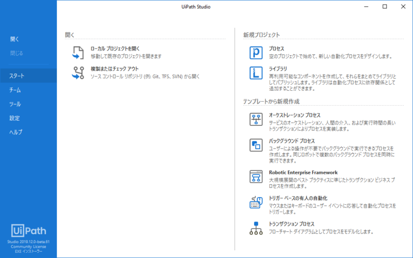413x258 pixels.
Task: Choose the トリガー ベースの有人の自動化 template icon
Action: (256, 202)
